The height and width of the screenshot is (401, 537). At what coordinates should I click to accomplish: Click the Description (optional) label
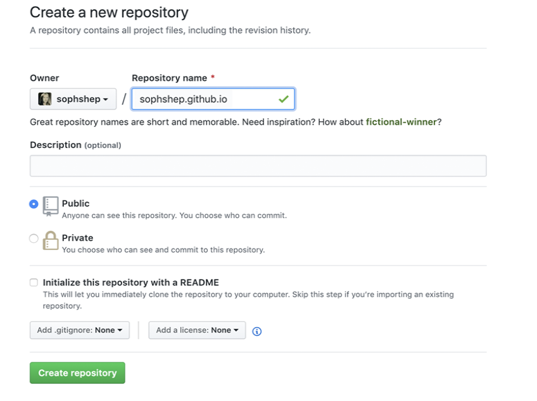pos(75,145)
